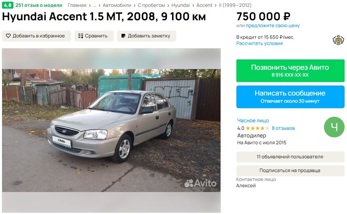Click Написать сообщение button
Viewport: 347px width, 214px height.
coord(290,97)
